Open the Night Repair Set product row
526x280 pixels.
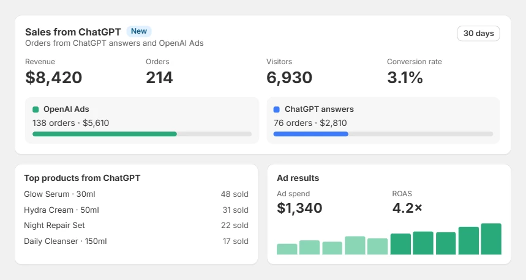[136, 226]
